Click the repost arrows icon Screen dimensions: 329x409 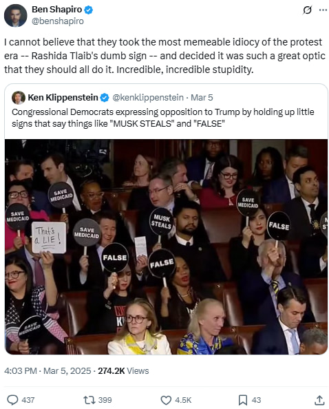[x=89, y=400]
